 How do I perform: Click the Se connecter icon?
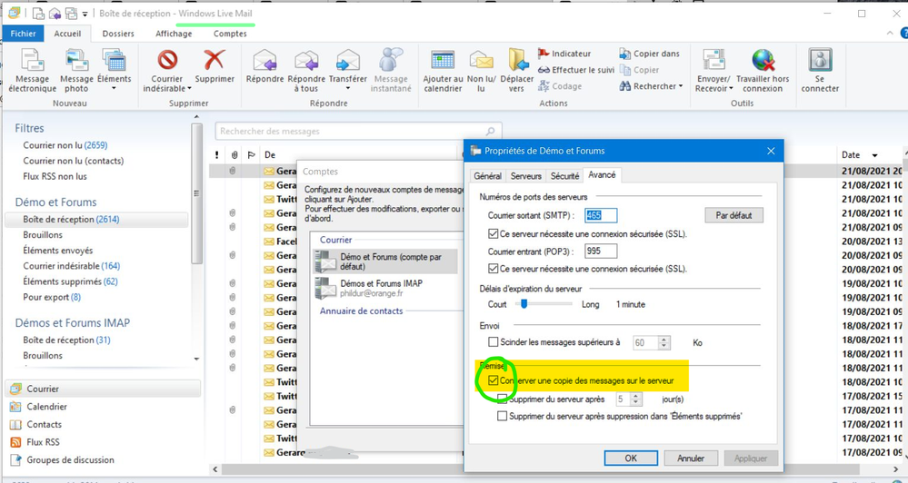click(x=820, y=61)
